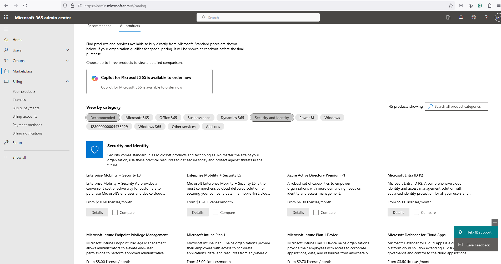Check Compare for Enterprise Mobility + Security E3
The image size is (501, 264).
pos(115,212)
